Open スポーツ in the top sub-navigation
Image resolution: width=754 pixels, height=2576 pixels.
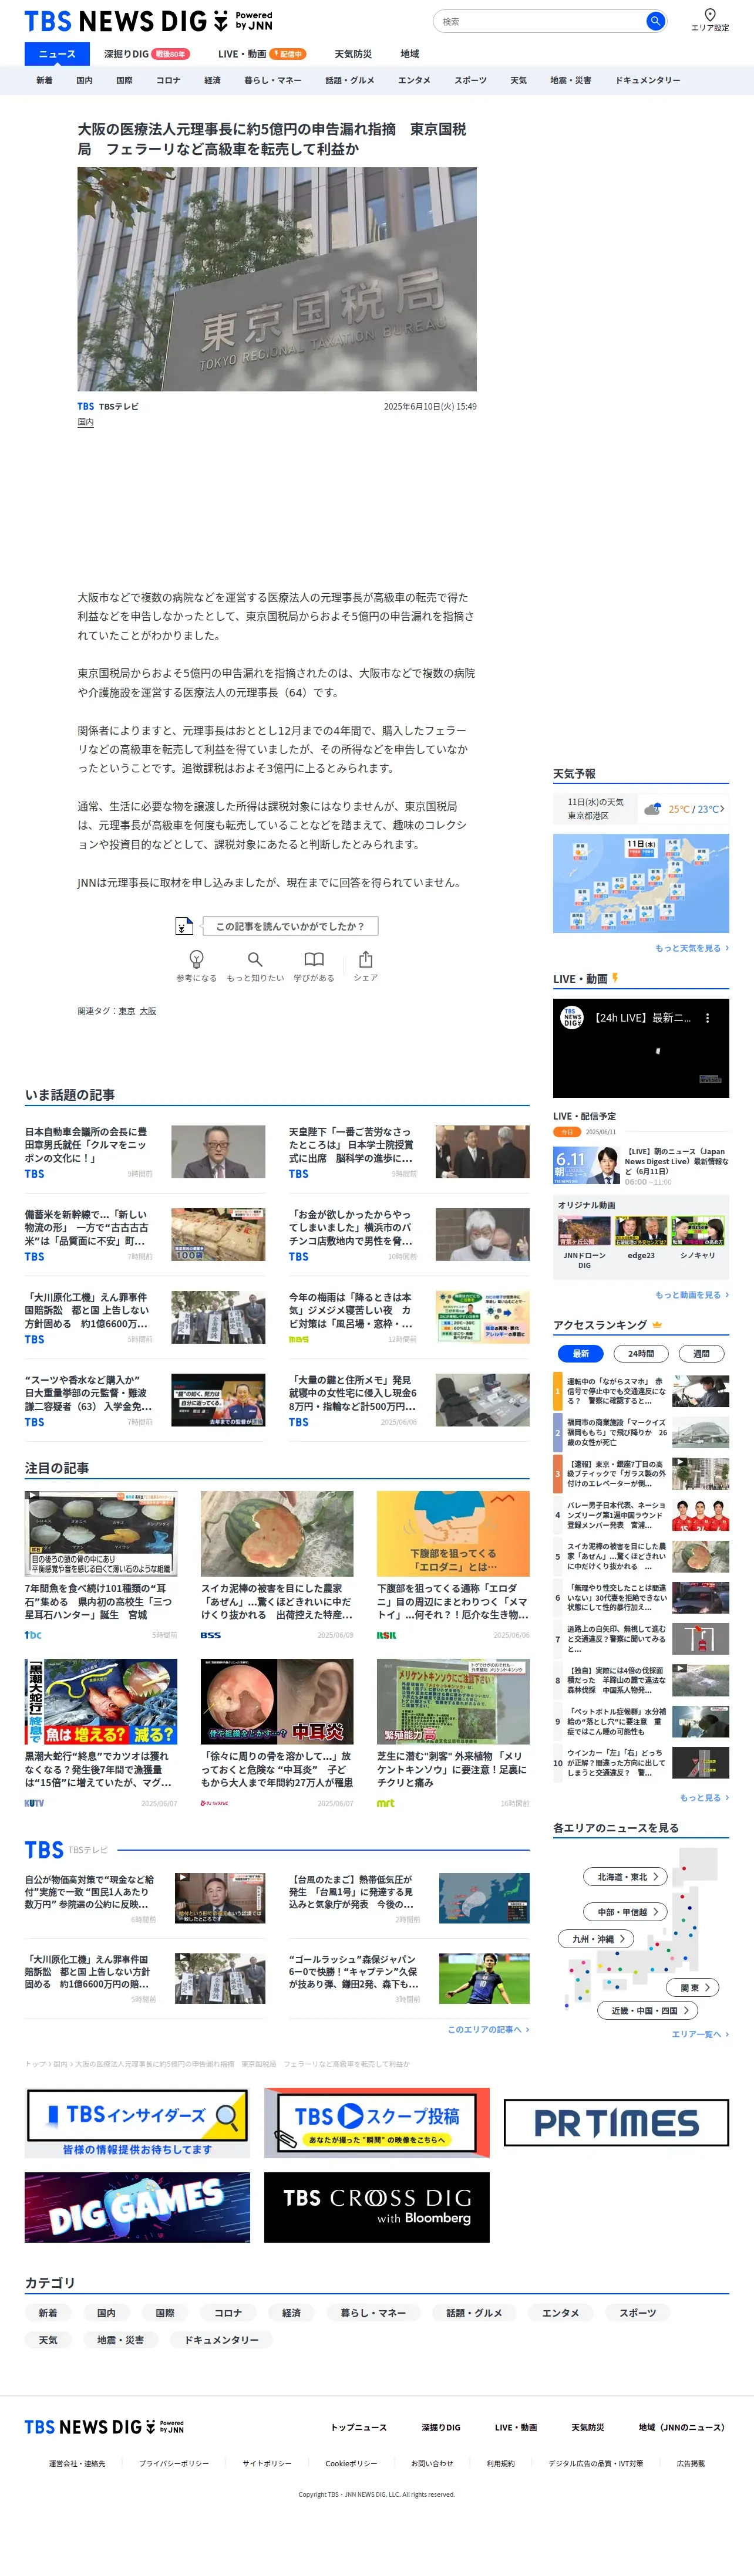(470, 80)
